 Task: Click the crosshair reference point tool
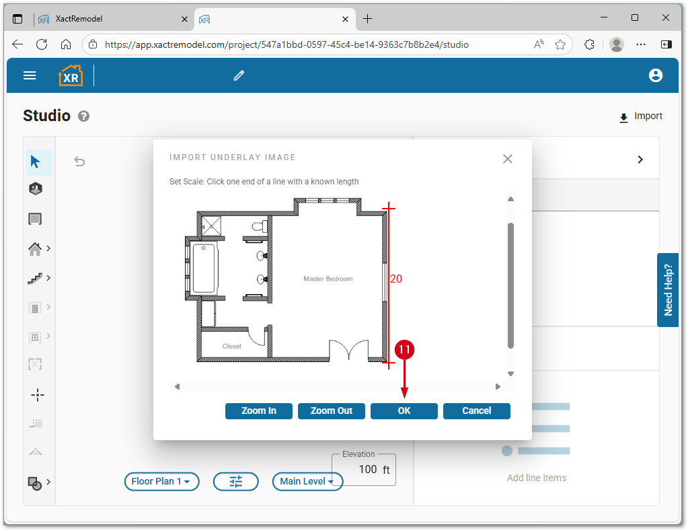pos(38,394)
